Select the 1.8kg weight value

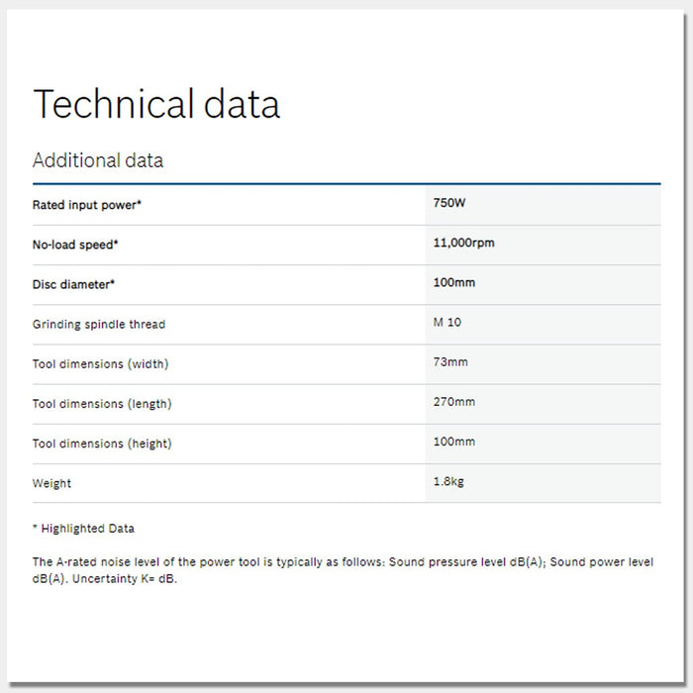coord(450,482)
